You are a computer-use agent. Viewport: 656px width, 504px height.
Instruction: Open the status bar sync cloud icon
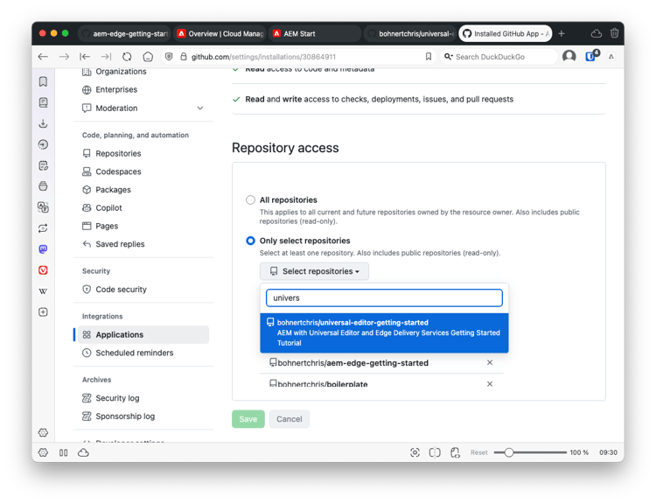pos(83,452)
